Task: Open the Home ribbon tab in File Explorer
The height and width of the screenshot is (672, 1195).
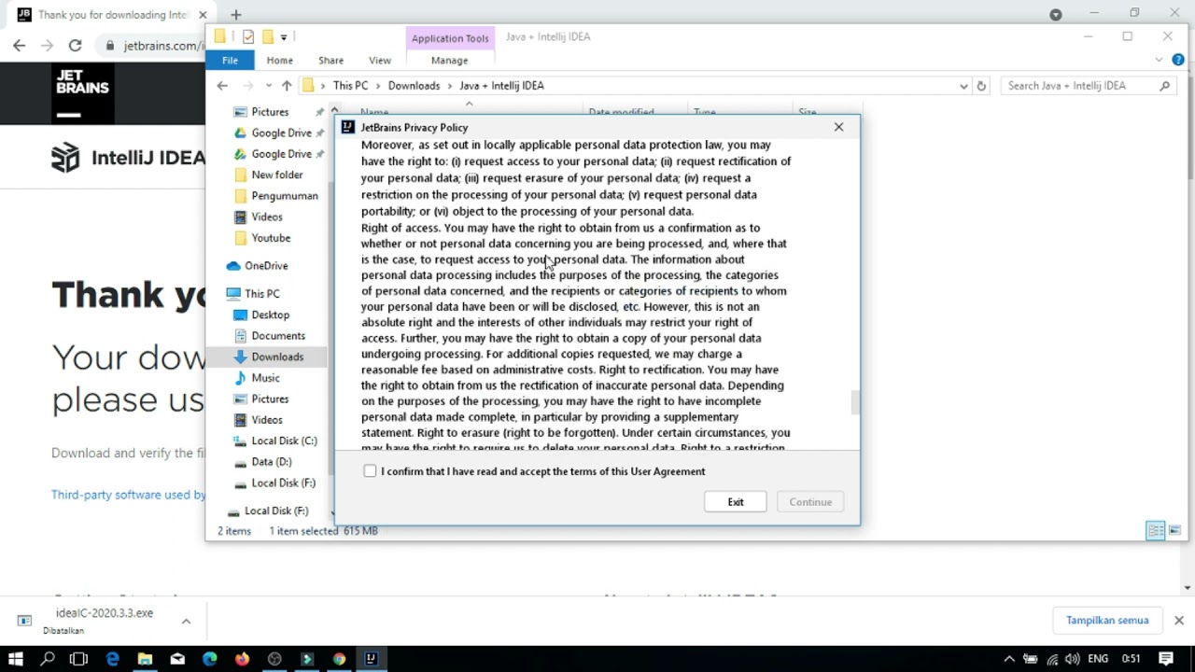Action: 279,60
